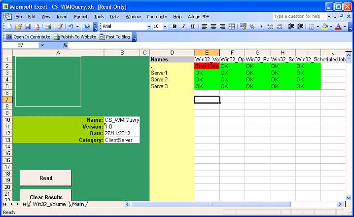Toggle Underline formatting
This screenshot has width=354, height=217.
[x=192, y=27]
